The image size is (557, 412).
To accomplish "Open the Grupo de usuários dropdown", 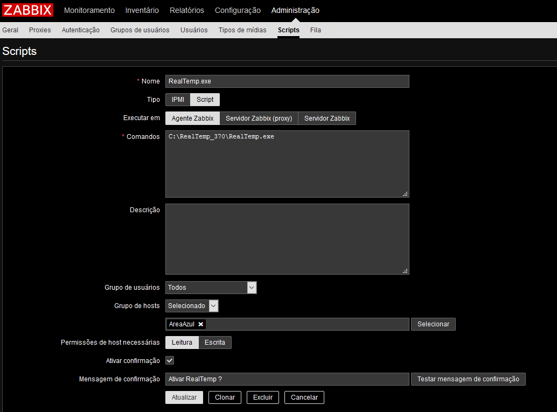I will [211, 288].
